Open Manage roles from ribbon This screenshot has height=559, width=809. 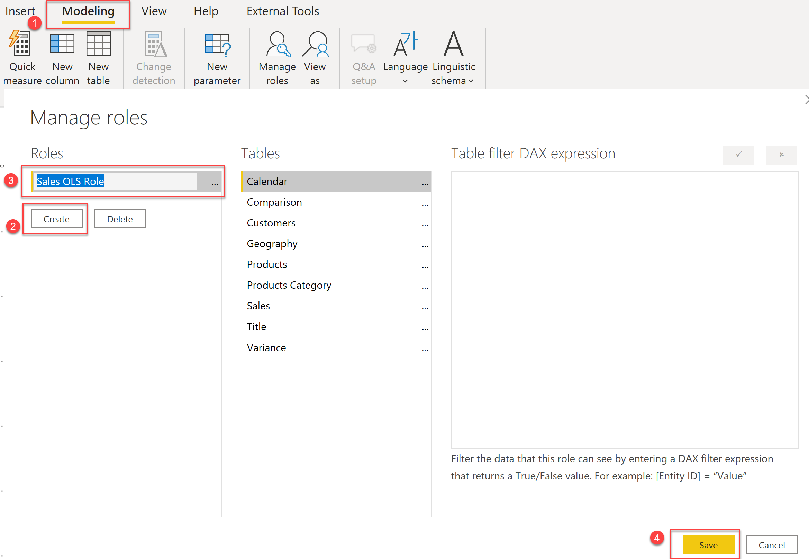pos(277,45)
